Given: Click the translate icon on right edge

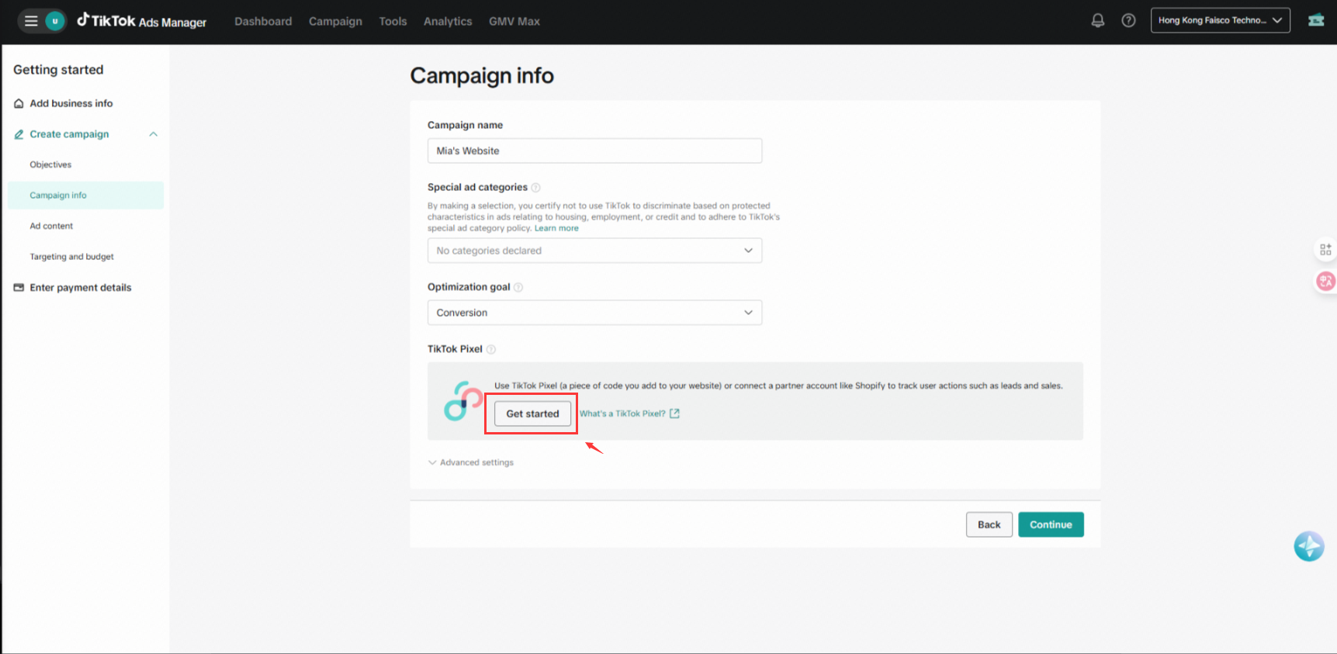Looking at the screenshot, I should (1325, 281).
